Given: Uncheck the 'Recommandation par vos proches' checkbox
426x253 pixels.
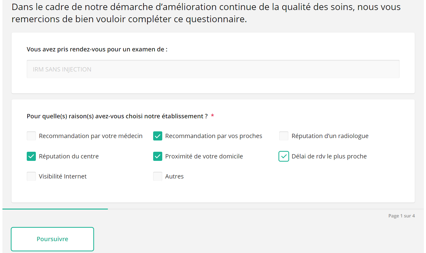Looking at the screenshot, I should pyautogui.click(x=158, y=136).
